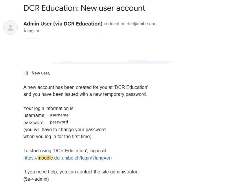The image size is (230, 185).
Task: Click the education.dcr@unibe.ch sender address
Action: pos(130,24)
